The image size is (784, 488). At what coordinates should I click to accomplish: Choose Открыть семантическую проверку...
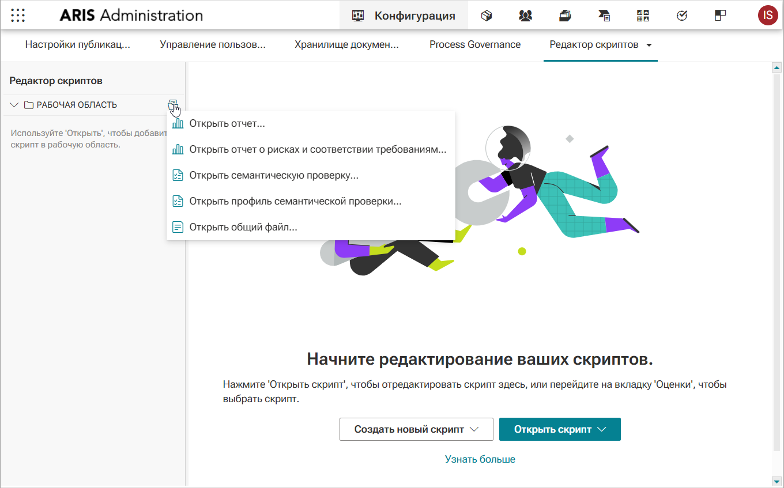click(311, 175)
